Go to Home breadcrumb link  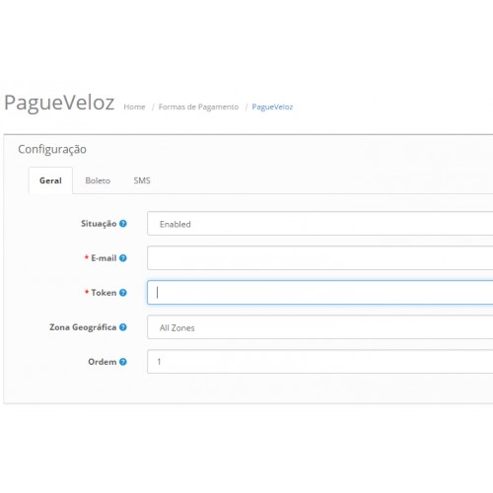134,106
